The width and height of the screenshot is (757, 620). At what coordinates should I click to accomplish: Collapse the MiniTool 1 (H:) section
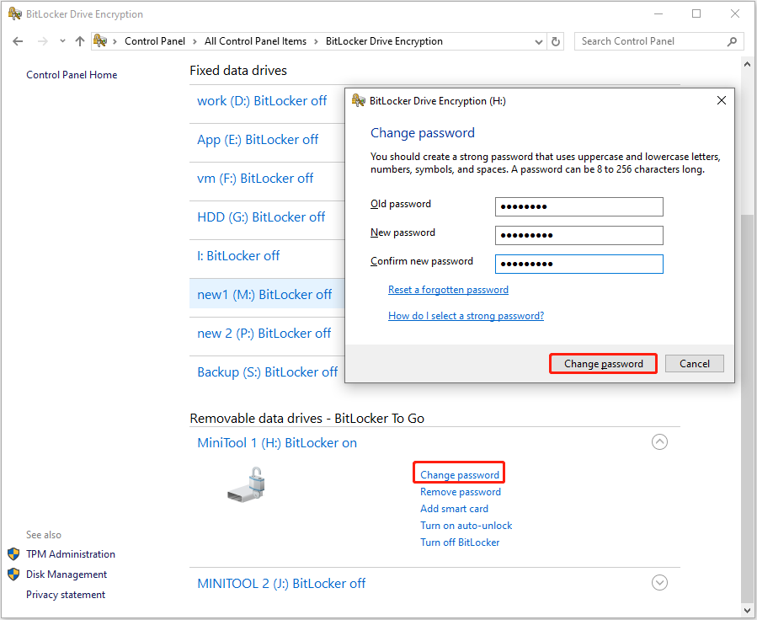pyautogui.click(x=659, y=441)
